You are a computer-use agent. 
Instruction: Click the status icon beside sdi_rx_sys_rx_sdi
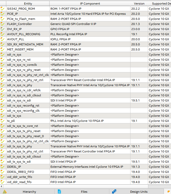coord(3,100)
